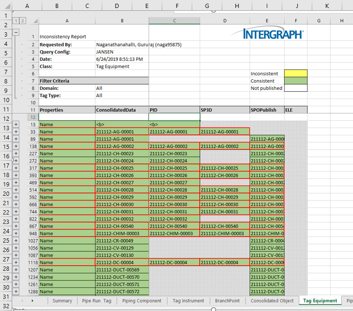
Task: Open the Piping Component sheet tab
Action: pyautogui.click(x=142, y=301)
